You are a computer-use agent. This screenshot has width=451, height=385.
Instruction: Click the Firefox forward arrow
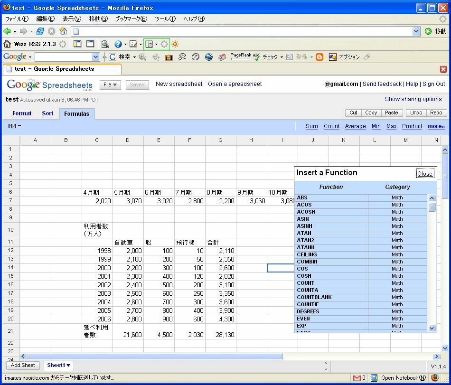[23, 31]
